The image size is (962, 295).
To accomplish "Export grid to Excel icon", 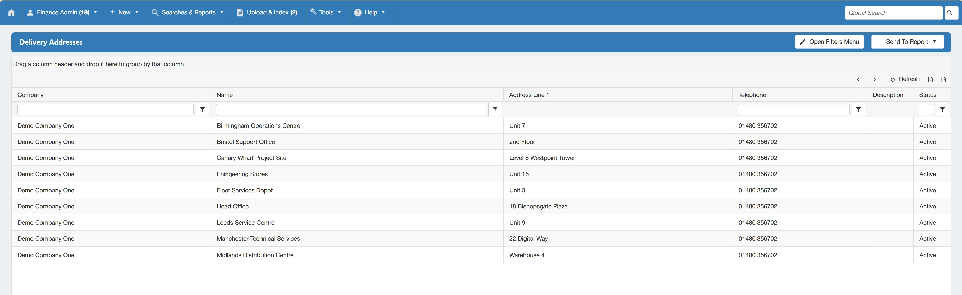I will pyautogui.click(x=931, y=79).
